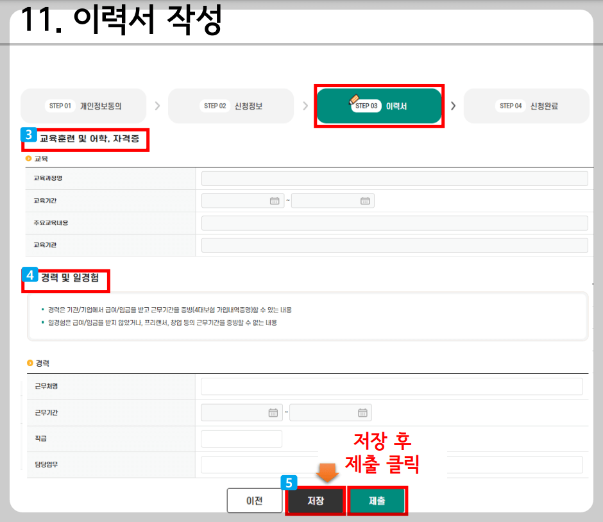The image size is (603, 522).
Task: Click the chevron between STEP 02 and STEP 03
Action: [x=305, y=106]
